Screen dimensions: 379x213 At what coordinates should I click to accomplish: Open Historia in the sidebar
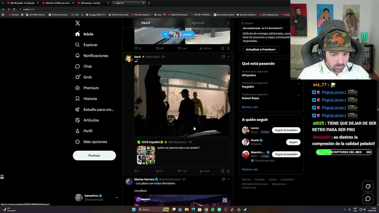(86, 99)
